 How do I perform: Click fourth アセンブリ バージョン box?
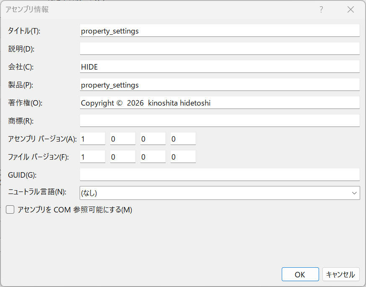(x=183, y=139)
